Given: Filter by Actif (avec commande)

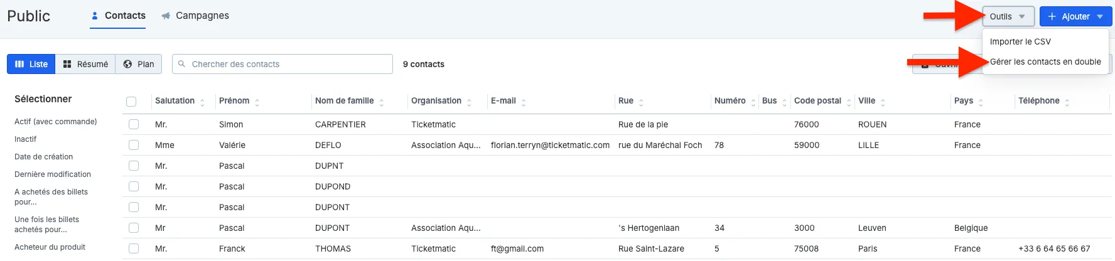Looking at the screenshot, I should tap(56, 122).
